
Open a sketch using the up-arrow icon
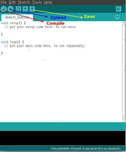click(x=25, y=9)
